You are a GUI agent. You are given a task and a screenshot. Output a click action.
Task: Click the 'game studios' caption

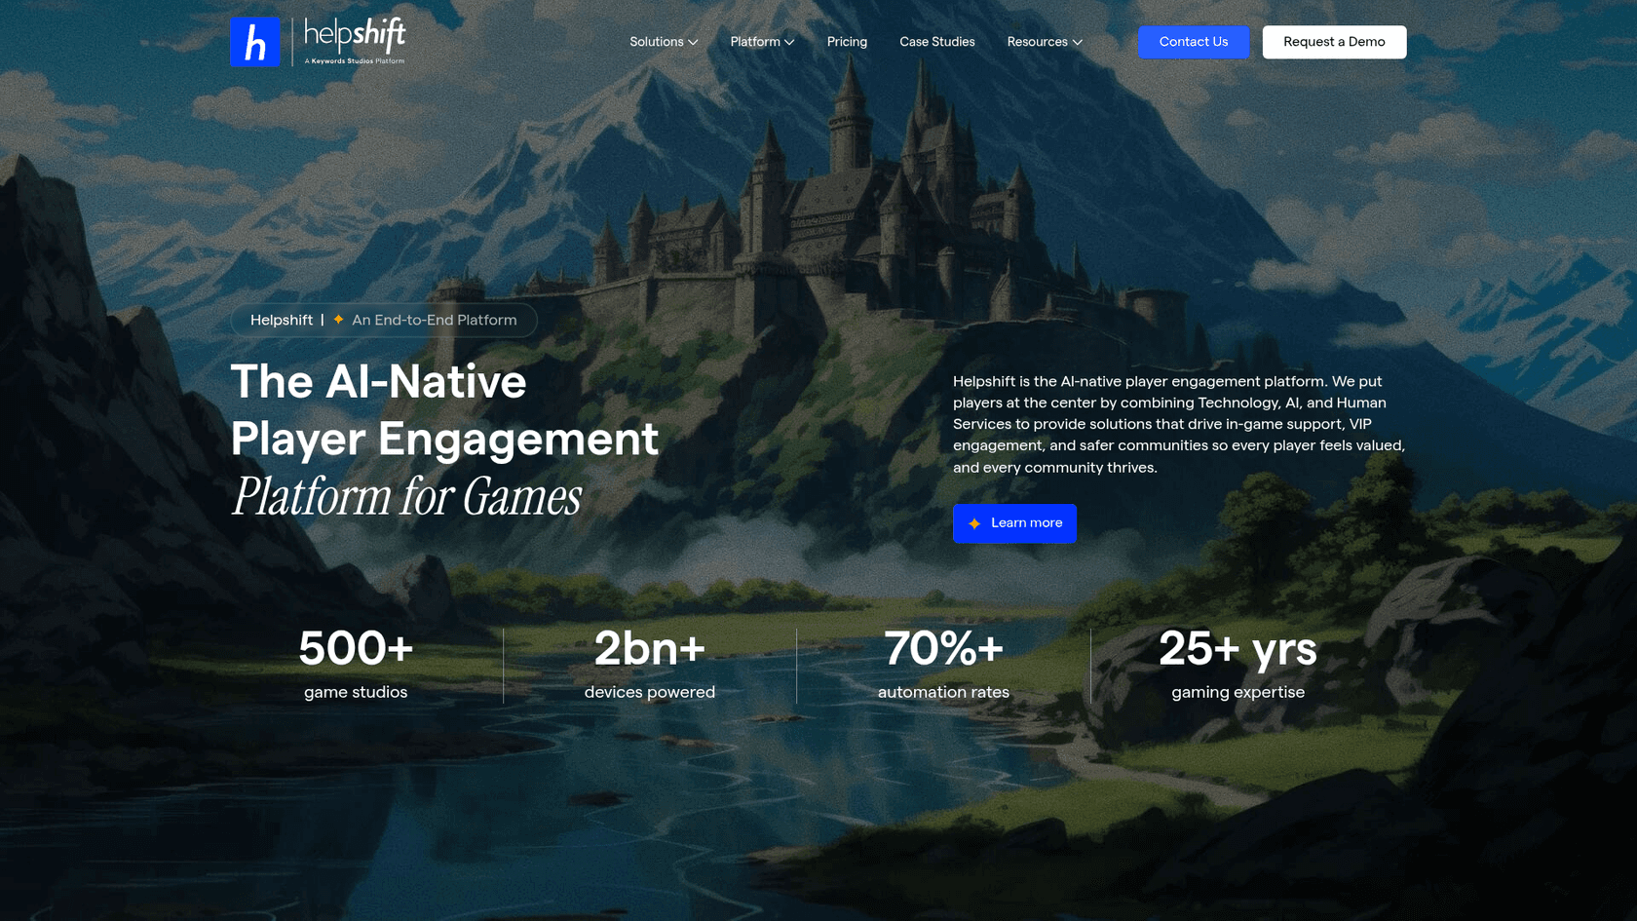356,692
